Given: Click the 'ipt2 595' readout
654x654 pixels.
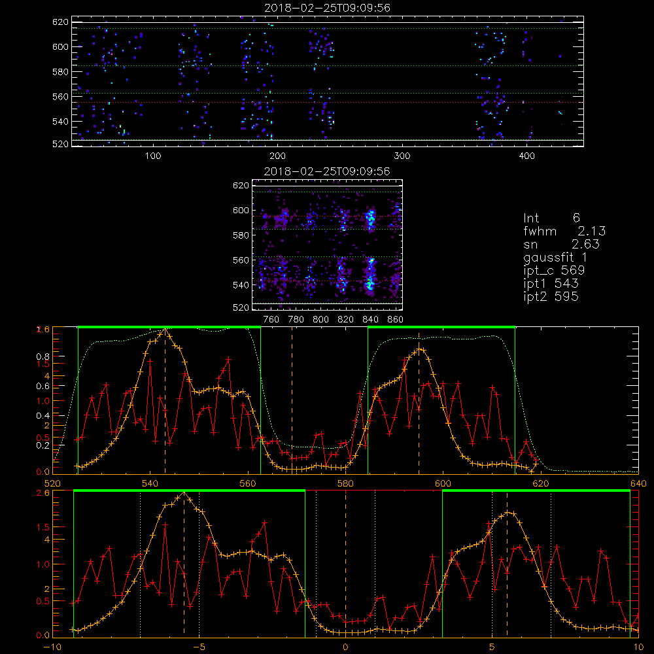Looking at the screenshot, I should click(551, 296).
